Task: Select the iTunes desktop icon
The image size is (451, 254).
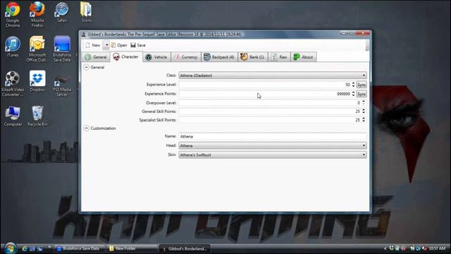Action: click(13, 47)
